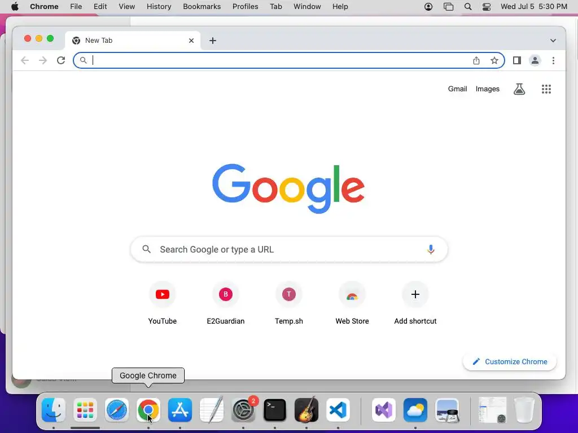This screenshot has height=433, width=578.
Task: Click Customize Chrome button
Action: pos(510,361)
